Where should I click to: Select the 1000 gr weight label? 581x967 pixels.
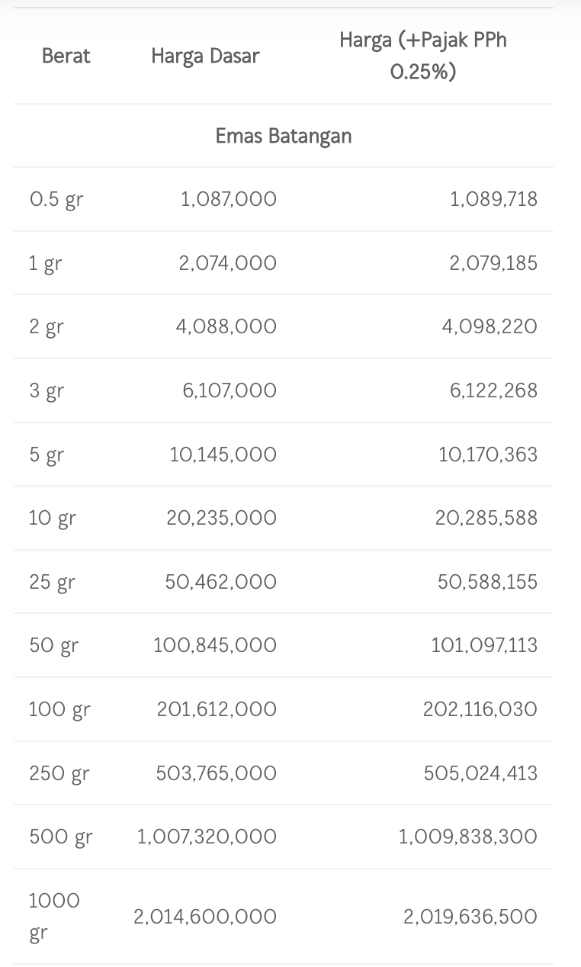pos(54,916)
